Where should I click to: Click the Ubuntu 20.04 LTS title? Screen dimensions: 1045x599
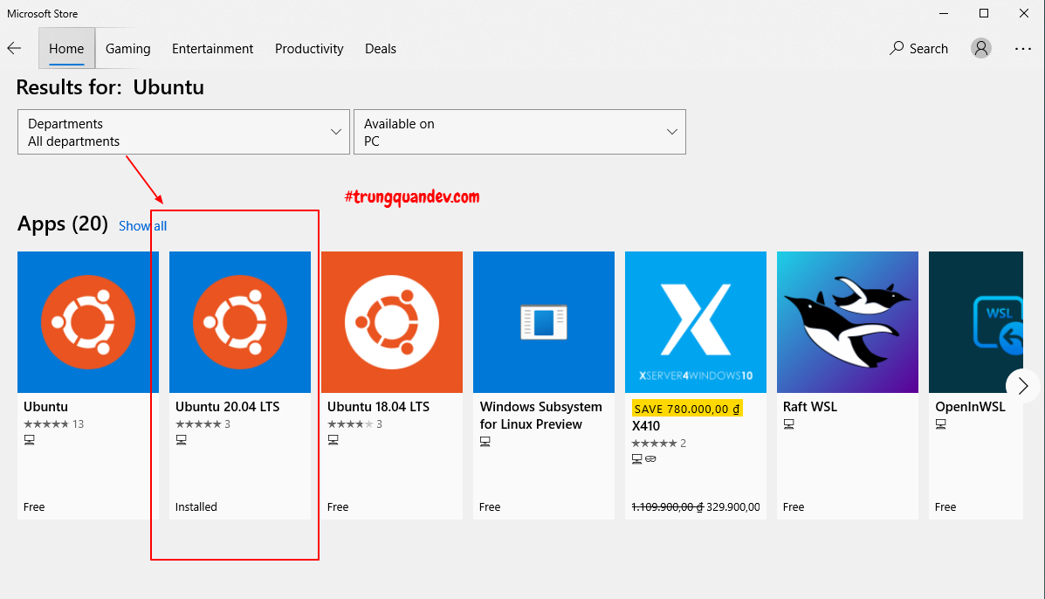tap(227, 406)
